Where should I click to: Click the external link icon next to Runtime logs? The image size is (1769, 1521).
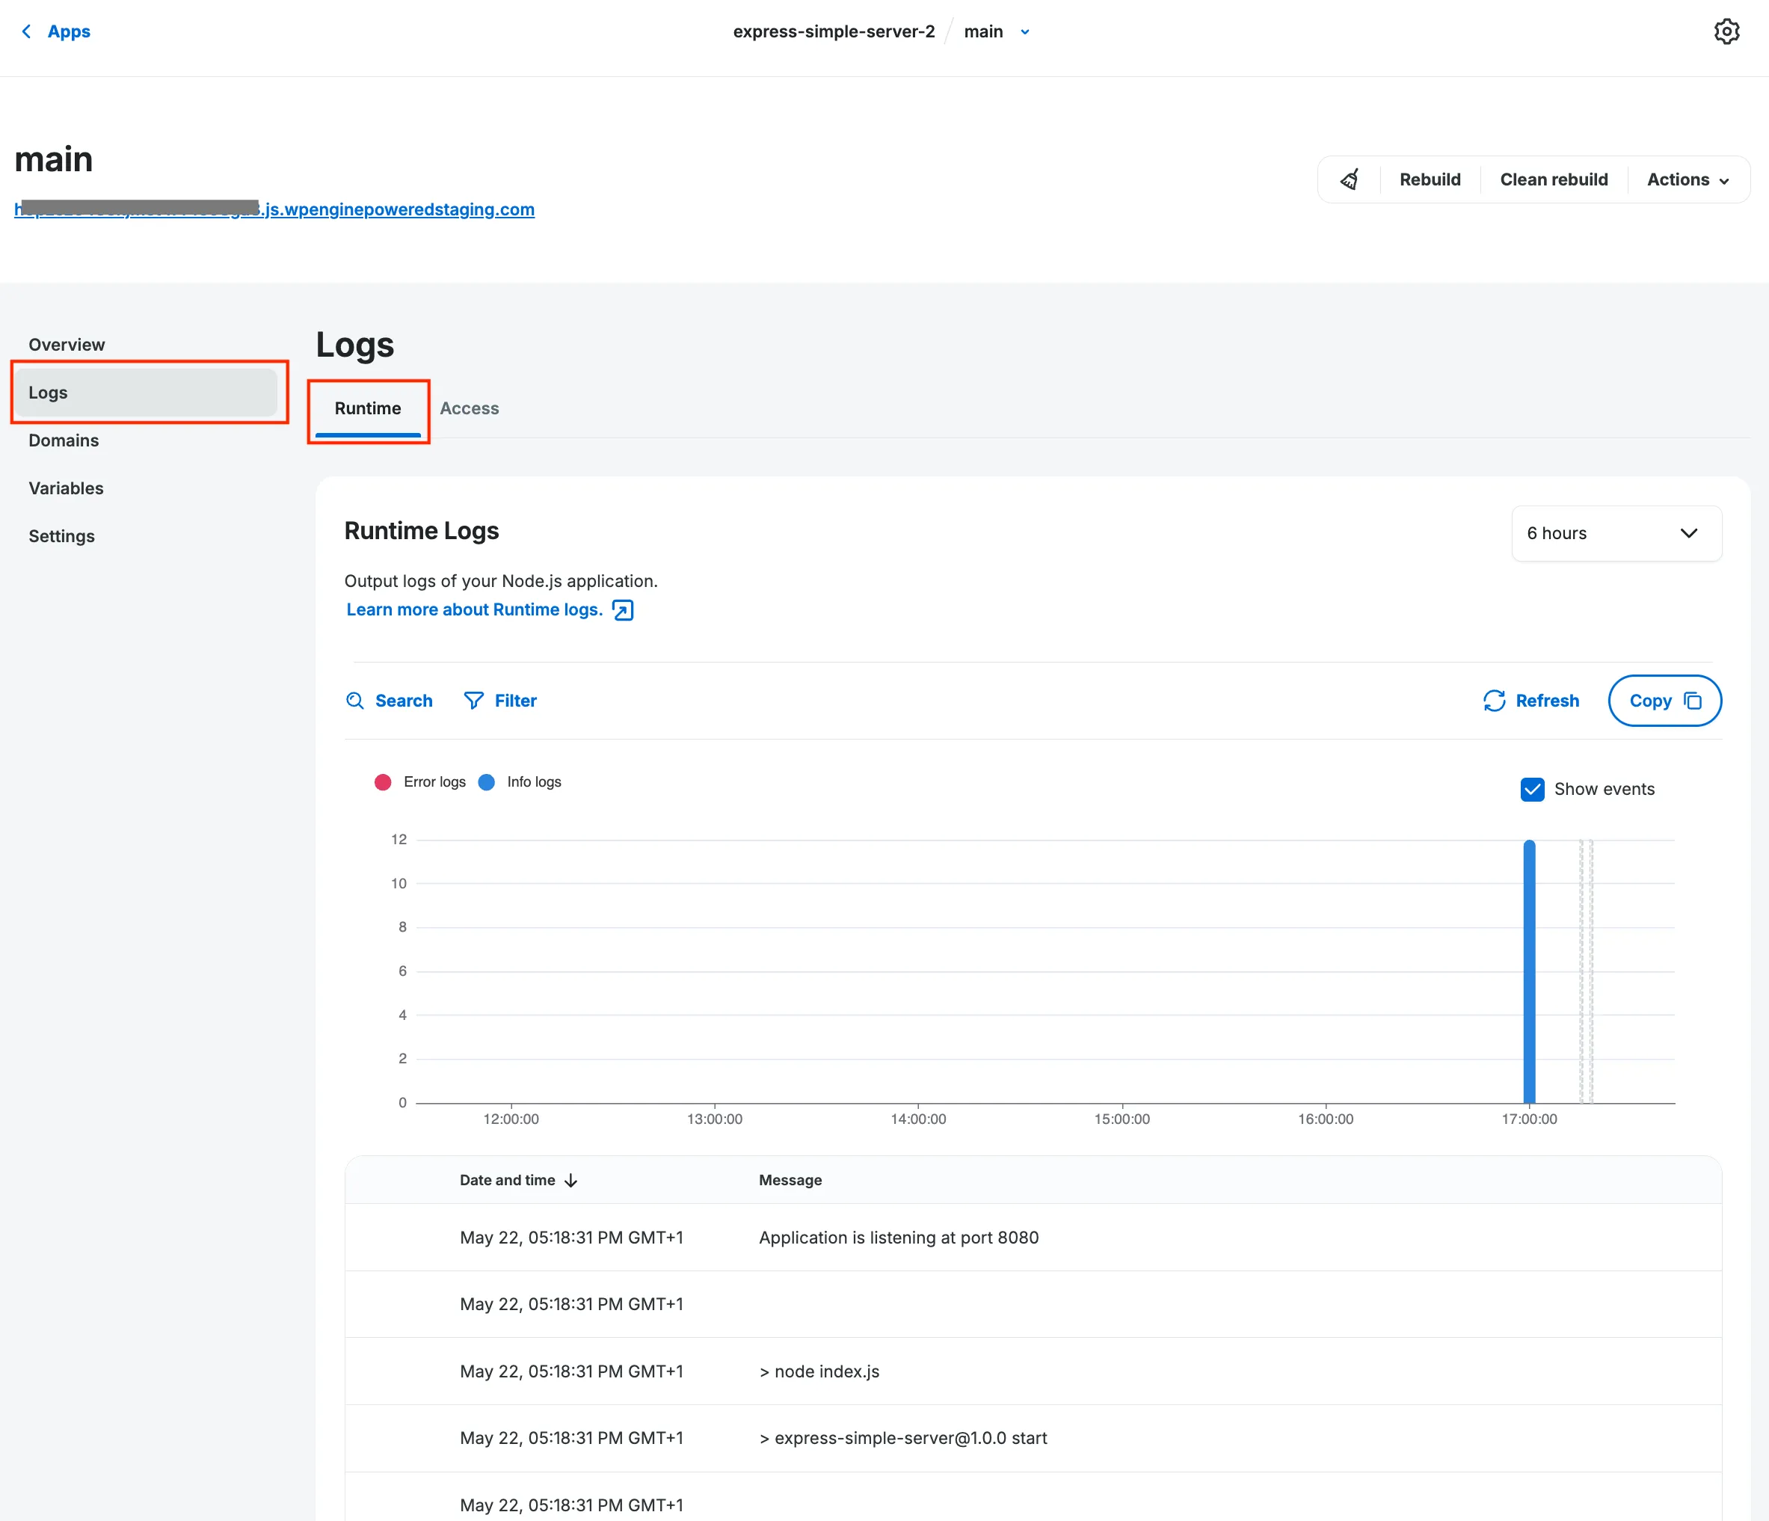pyautogui.click(x=622, y=609)
